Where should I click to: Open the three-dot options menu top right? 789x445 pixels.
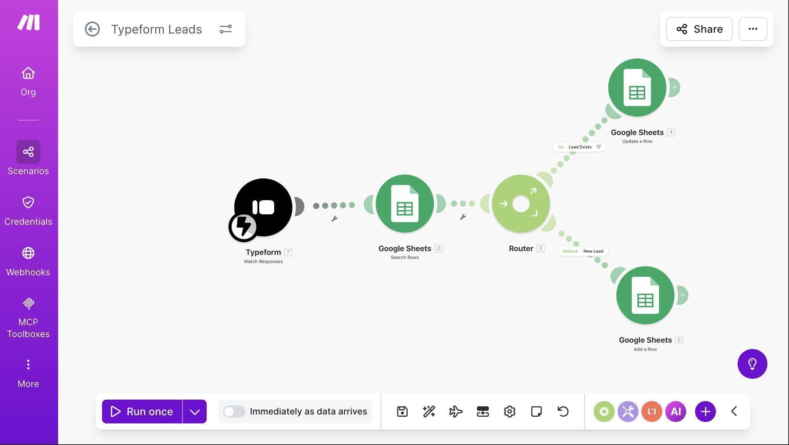752,29
